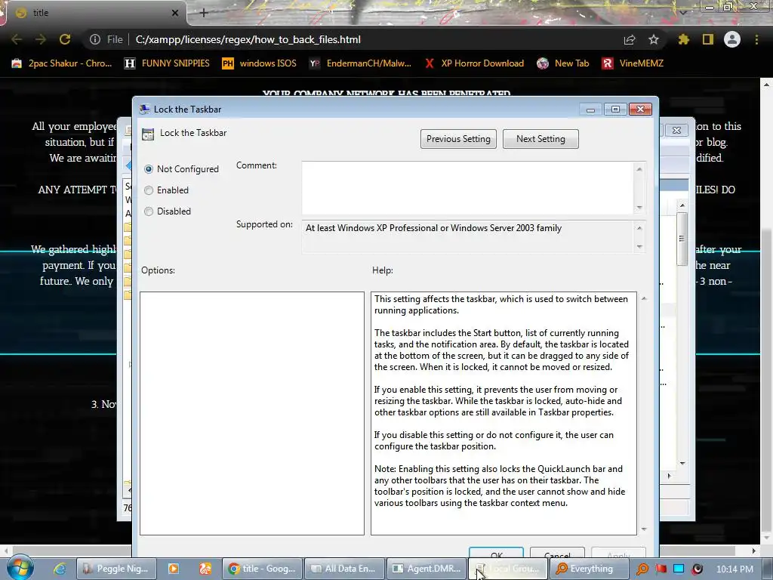
Task: Click the Chrome address bar URL
Action: tap(248, 39)
